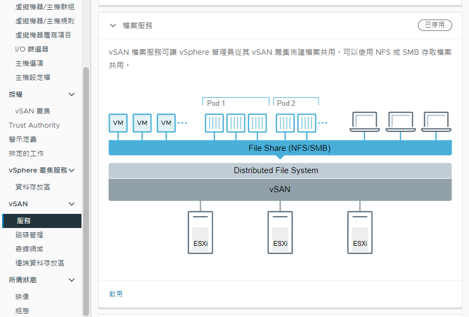This screenshot has width=469, height=317.
Task: Open Trust Authority settings
Action: (34, 125)
